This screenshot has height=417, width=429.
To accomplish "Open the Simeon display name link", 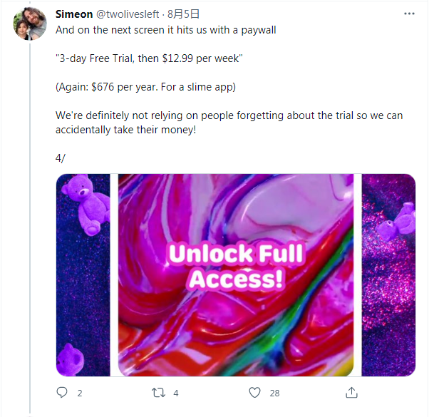I will click(74, 14).
